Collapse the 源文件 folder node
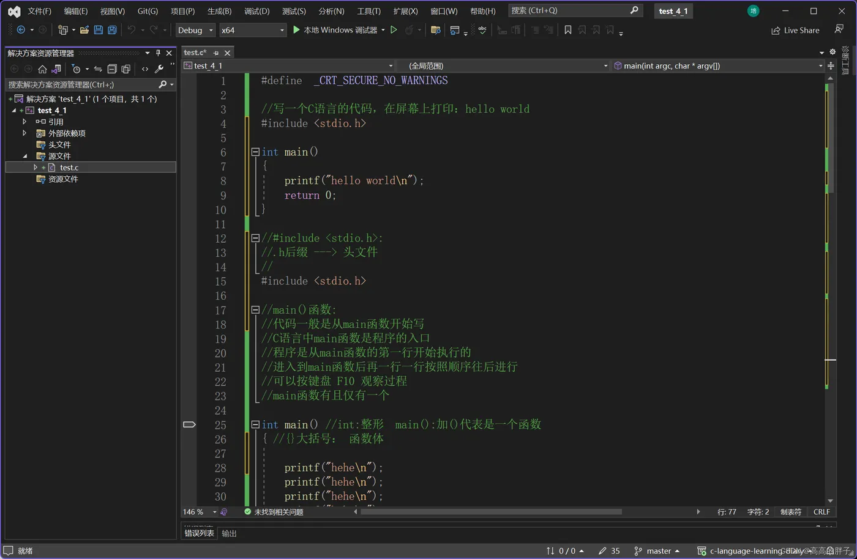The width and height of the screenshot is (857, 559). 25,156
